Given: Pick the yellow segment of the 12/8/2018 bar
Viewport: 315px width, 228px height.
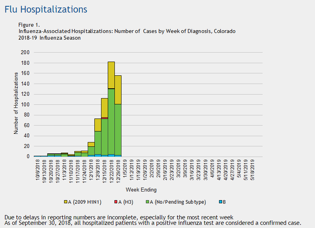Looking at the screenshot, I should coord(98,124).
